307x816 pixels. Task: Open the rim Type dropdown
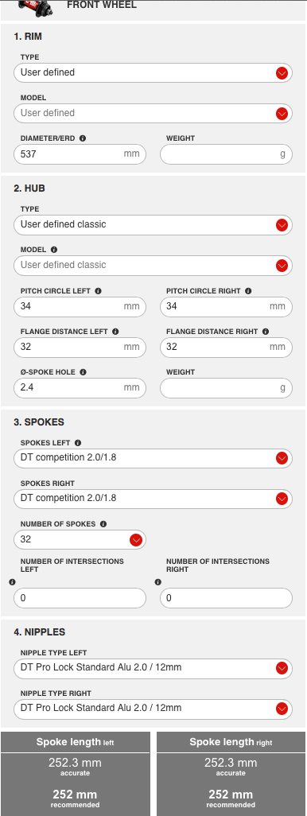click(153, 73)
